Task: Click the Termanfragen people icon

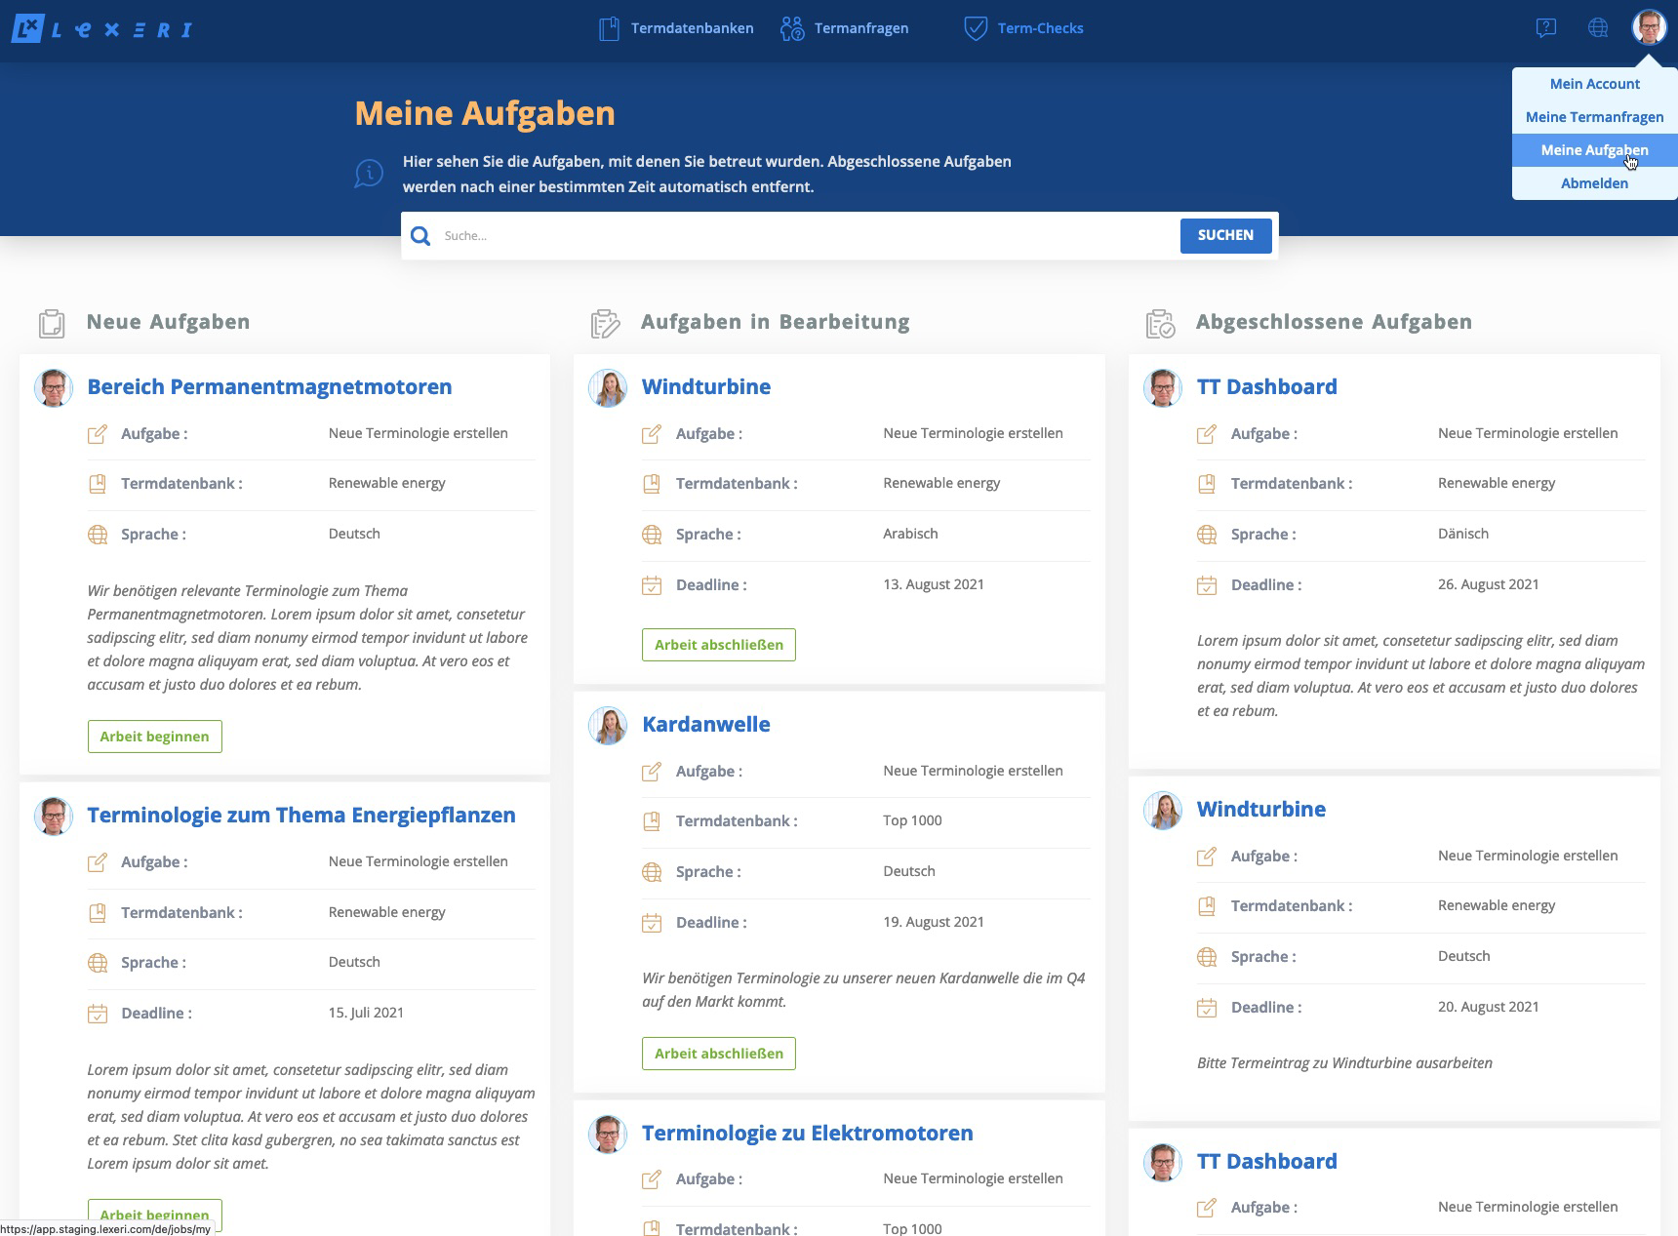Action: [792, 28]
